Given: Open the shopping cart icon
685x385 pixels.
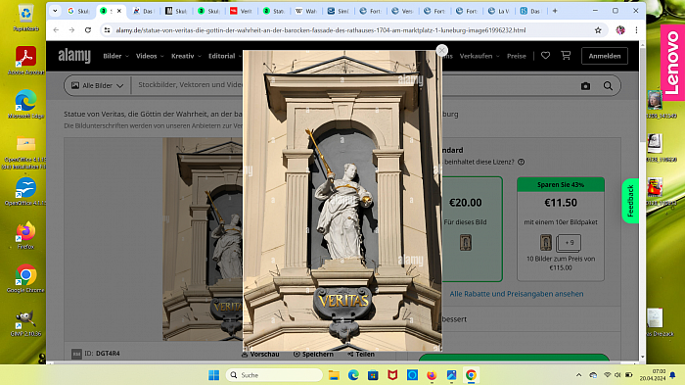Looking at the screenshot, I should [566, 56].
